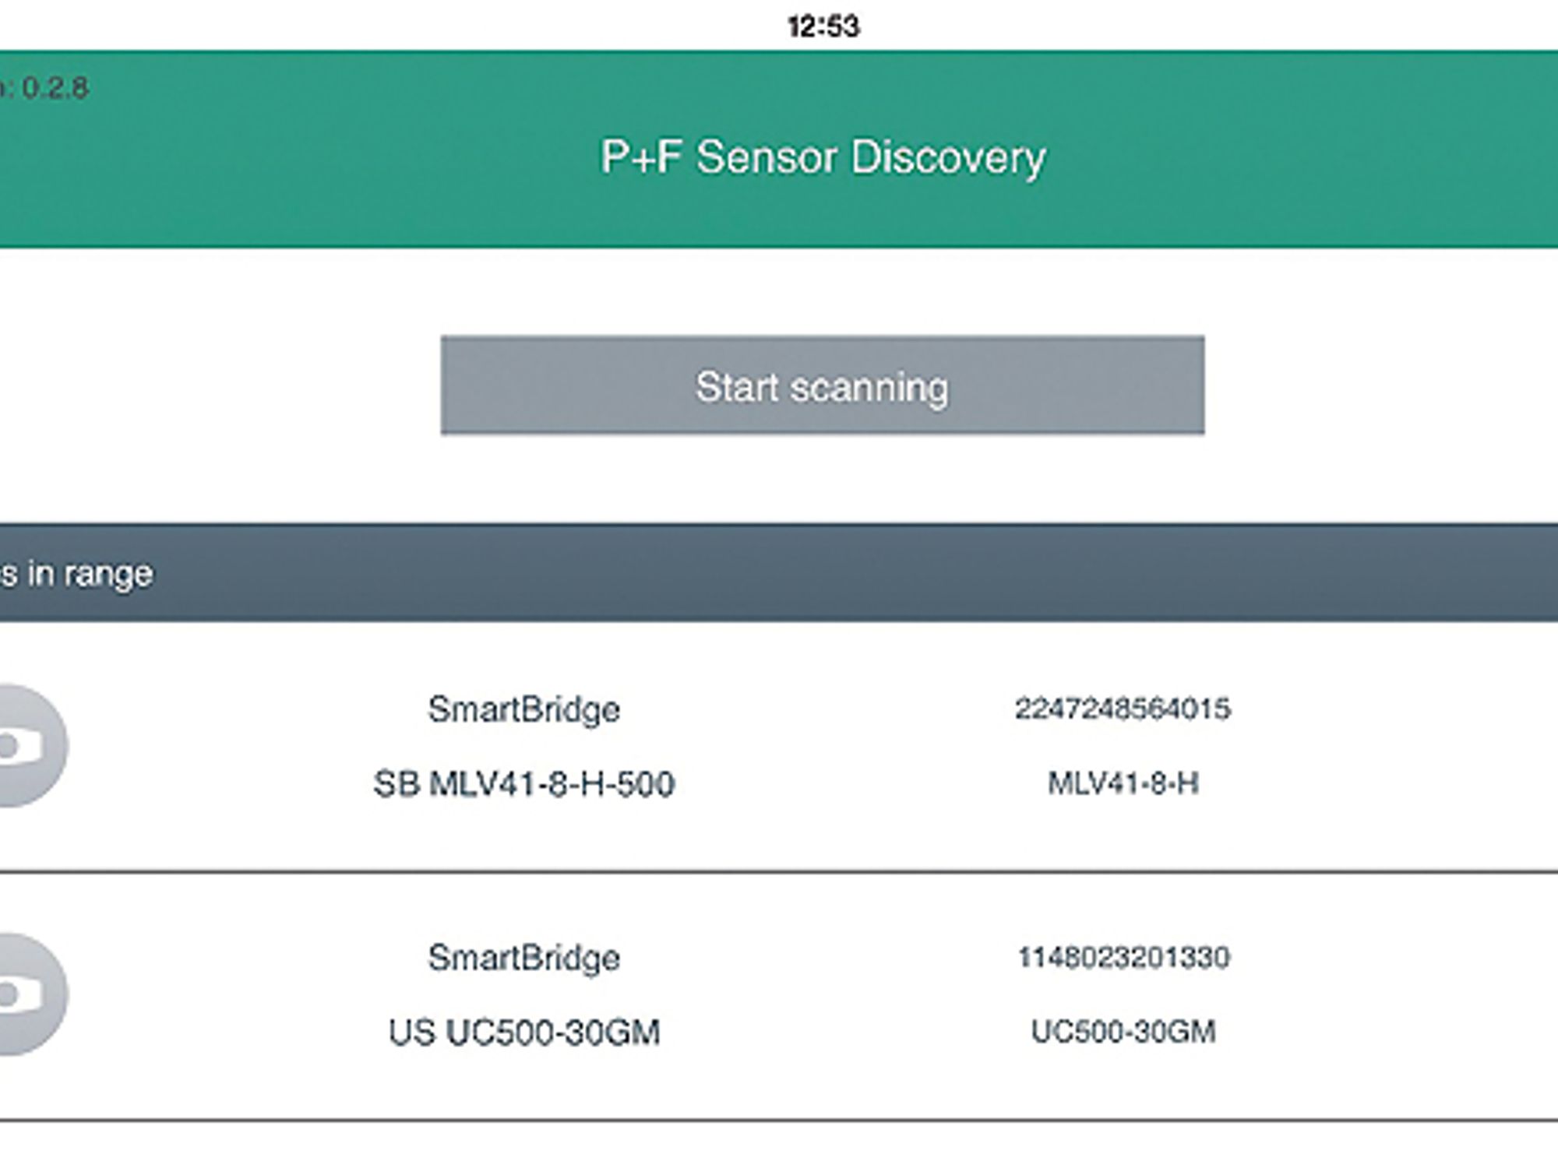The width and height of the screenshot is (1558, 1168).
Task: Click the P+F Sensor Discovery title
Action: click(x=823, y=157)
